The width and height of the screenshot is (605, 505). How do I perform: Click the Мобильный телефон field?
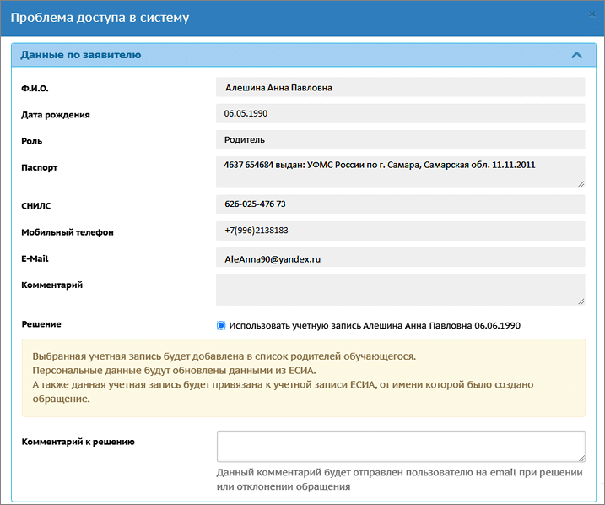point(400,231)
